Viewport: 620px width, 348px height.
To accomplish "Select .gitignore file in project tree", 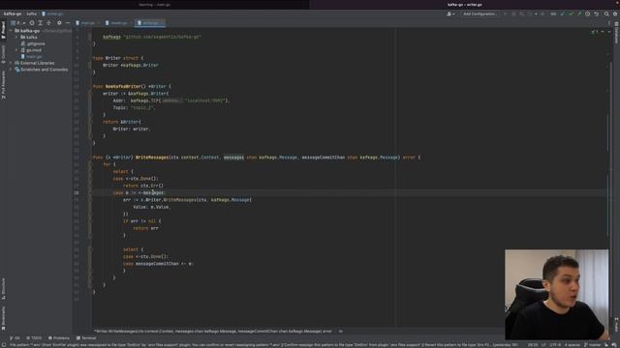I will (33, 43).
